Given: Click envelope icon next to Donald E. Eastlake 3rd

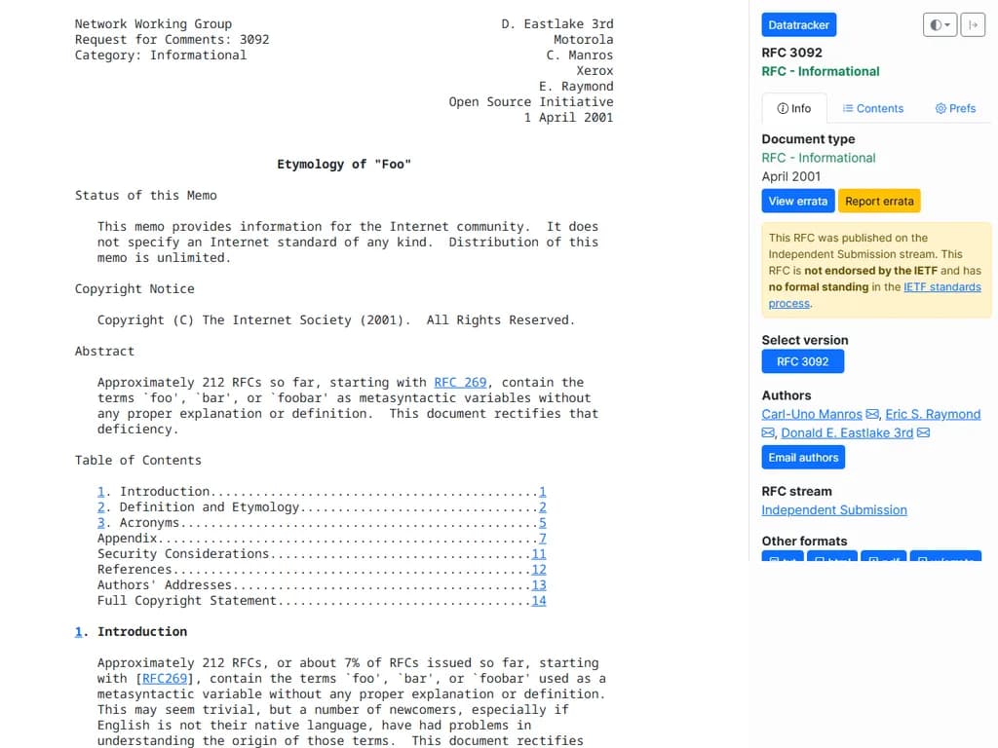Looking at the screenshot, I should click(x=923, y=432).
